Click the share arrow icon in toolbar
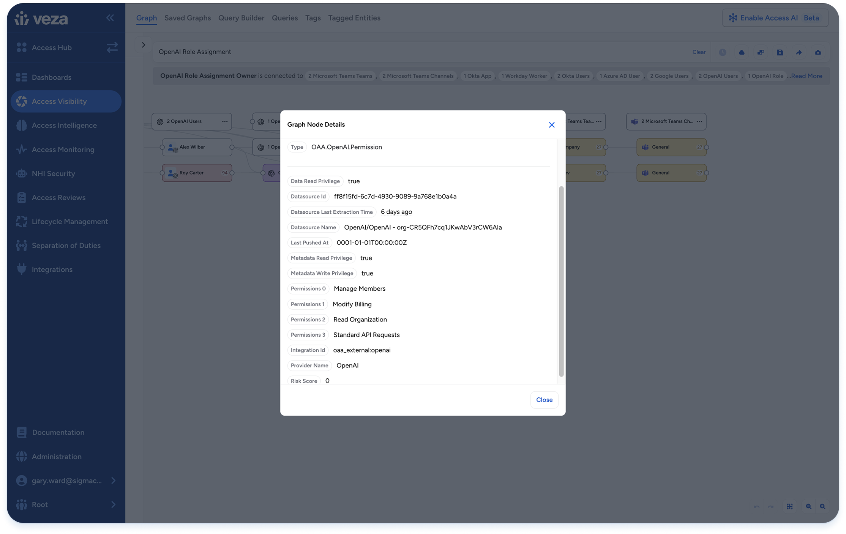The height and width of the screenshot is (534, 846). click(799, 52)
